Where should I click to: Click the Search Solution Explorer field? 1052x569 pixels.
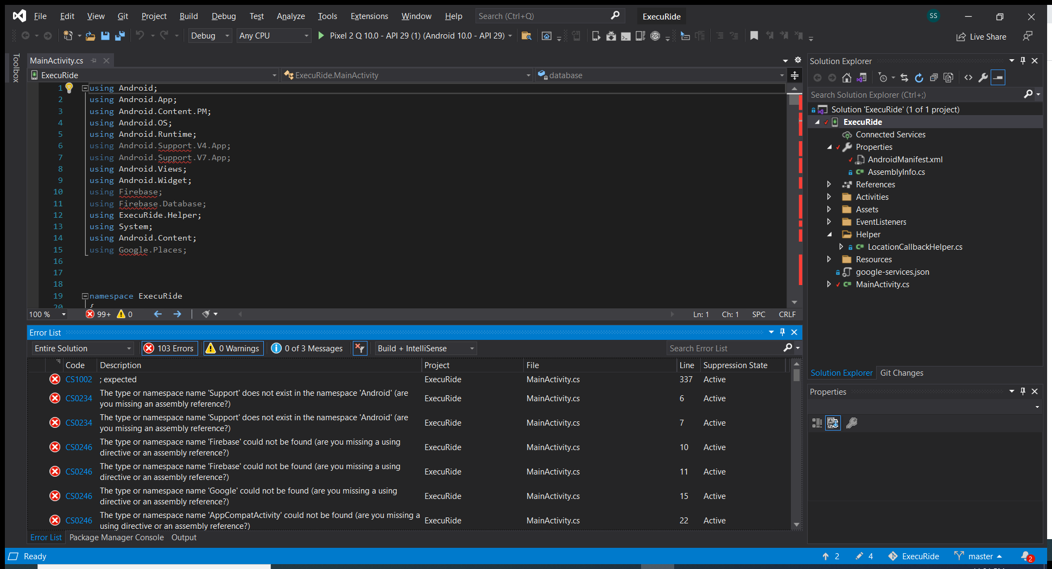[x=925, y=94]
